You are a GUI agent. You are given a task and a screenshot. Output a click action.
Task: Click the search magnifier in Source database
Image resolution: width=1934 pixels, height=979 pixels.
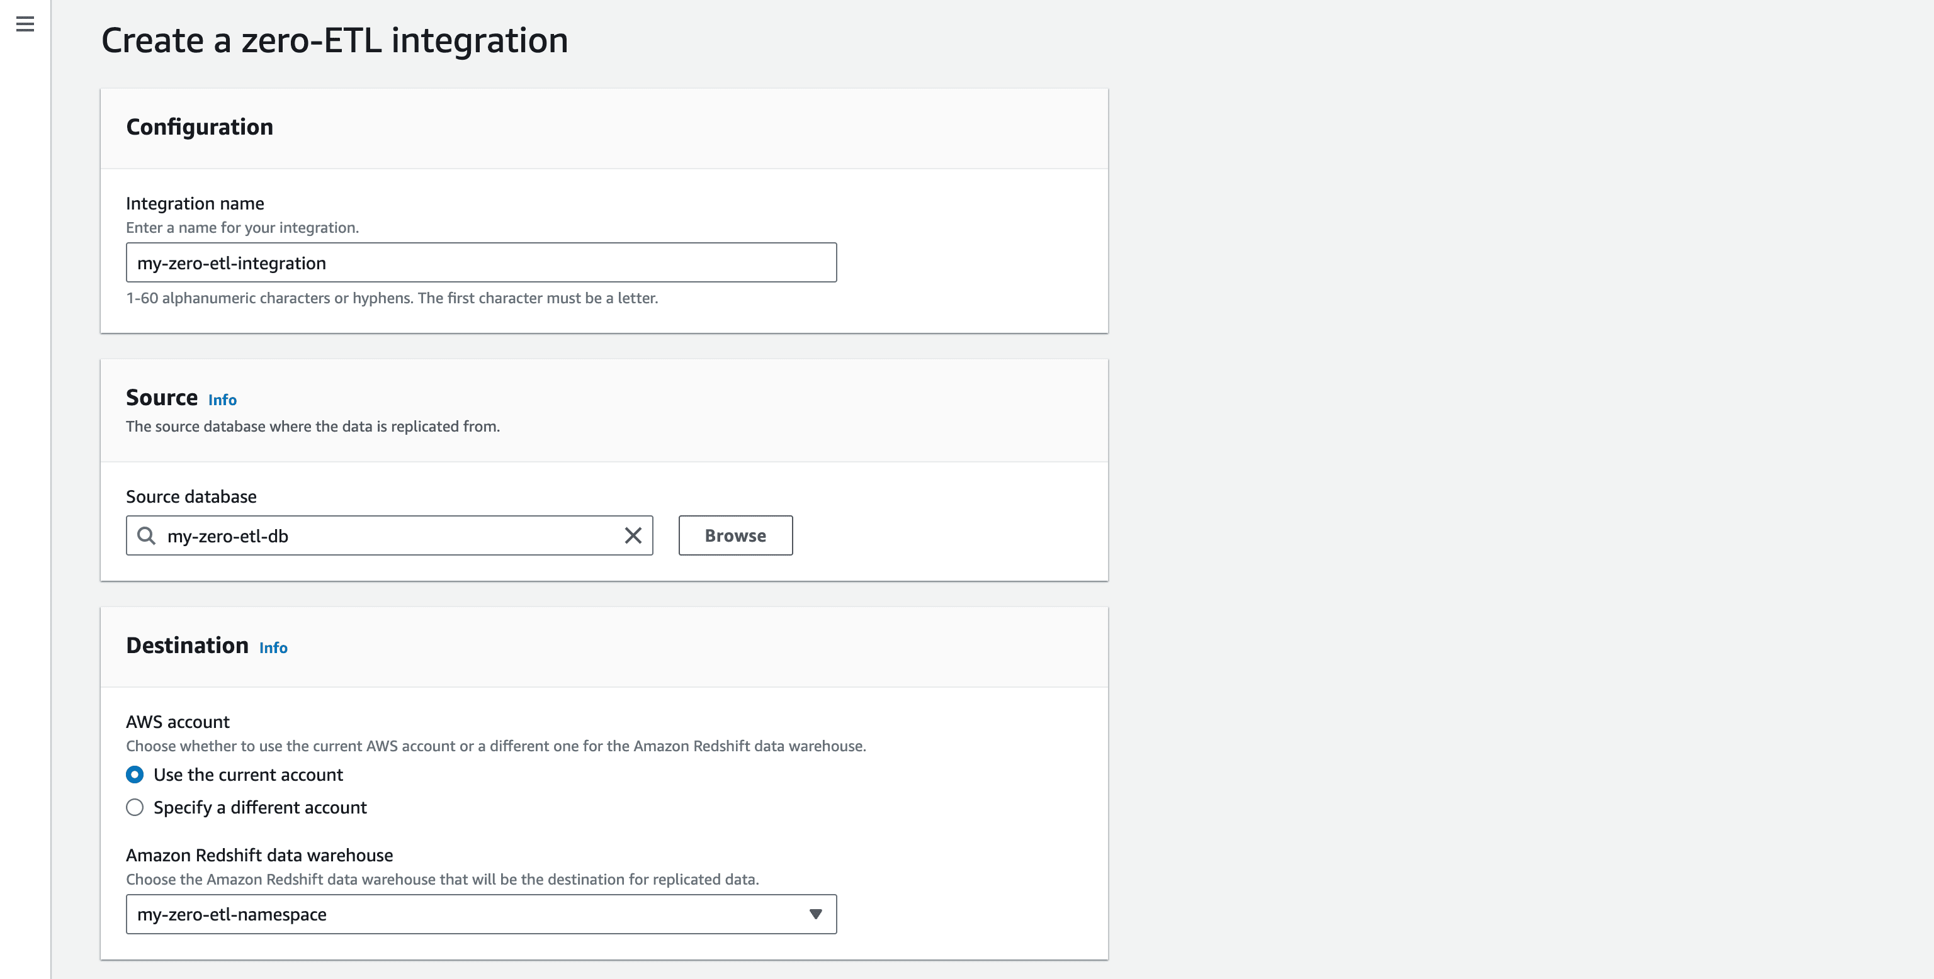pos(147,535)
